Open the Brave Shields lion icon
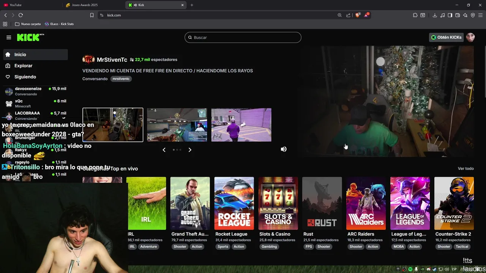The height and width of the screenshot is (273, 486). (x=357, y=15)
